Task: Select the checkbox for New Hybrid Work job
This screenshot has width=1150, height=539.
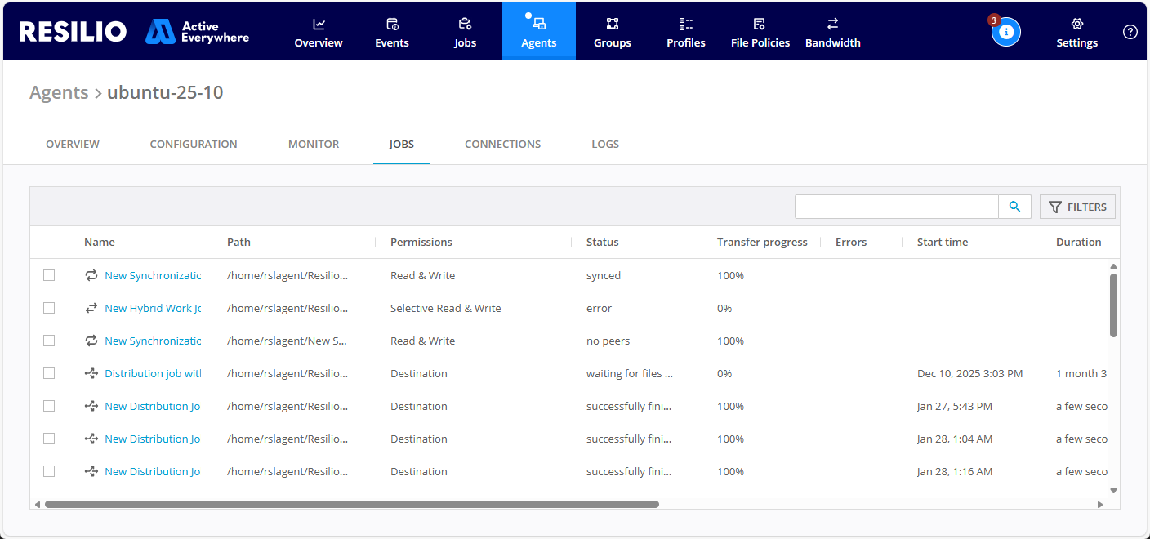Action: click(49, 308)
